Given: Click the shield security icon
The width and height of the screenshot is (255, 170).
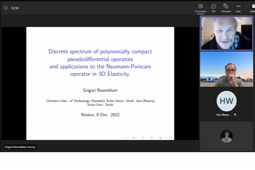Looking at the screenshot, I should (x=6, y=8).
